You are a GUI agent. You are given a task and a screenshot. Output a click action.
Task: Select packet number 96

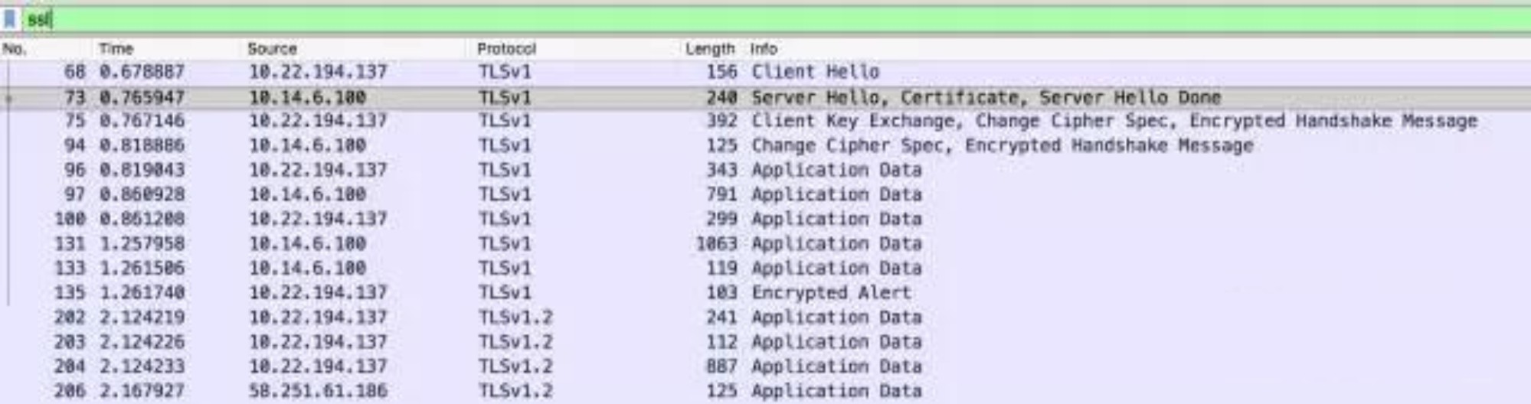point(74,170)
